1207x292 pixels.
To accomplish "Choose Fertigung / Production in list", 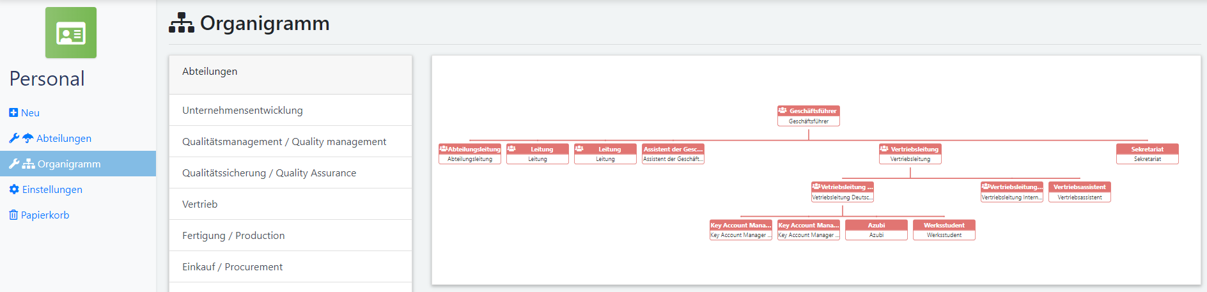I will click(x=290, y=235).
